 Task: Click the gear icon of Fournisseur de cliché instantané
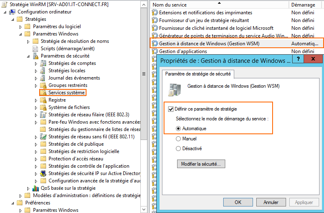(155, 28)
